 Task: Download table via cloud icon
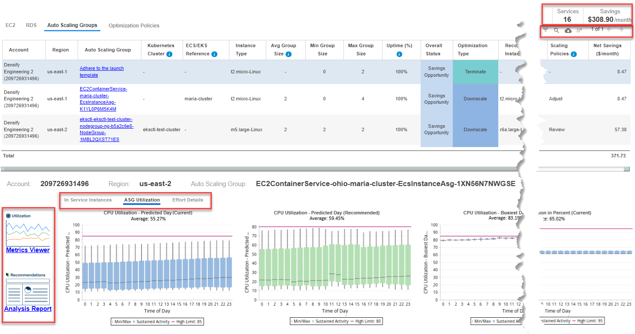568,30
